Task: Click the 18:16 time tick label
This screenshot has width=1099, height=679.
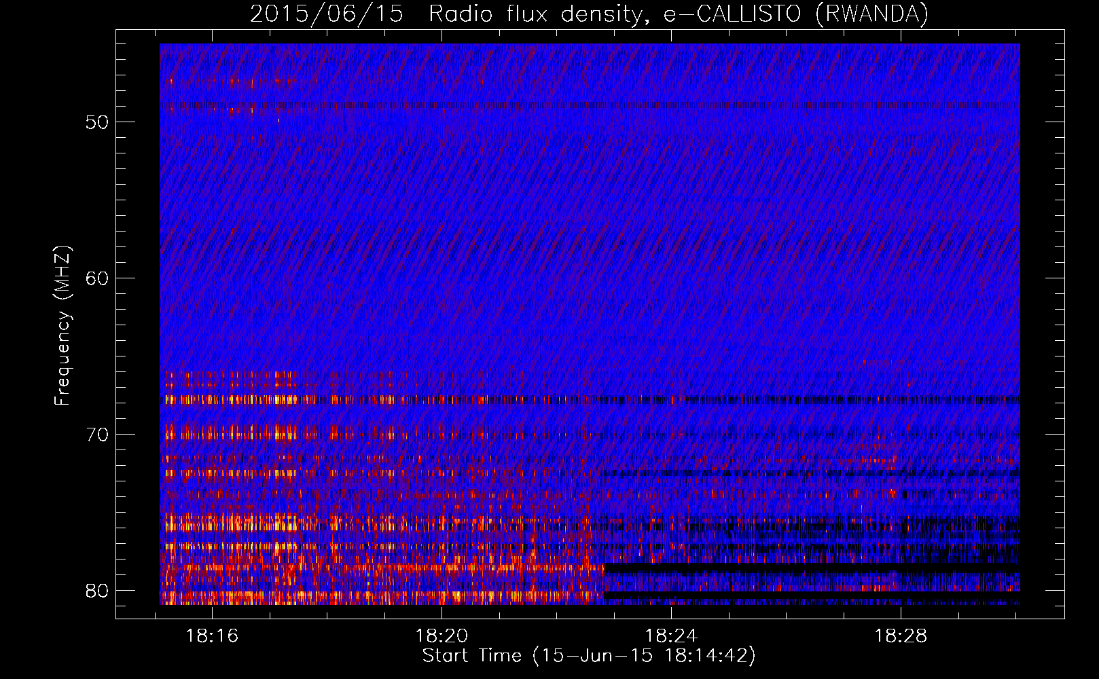Action: coord(213,636)
